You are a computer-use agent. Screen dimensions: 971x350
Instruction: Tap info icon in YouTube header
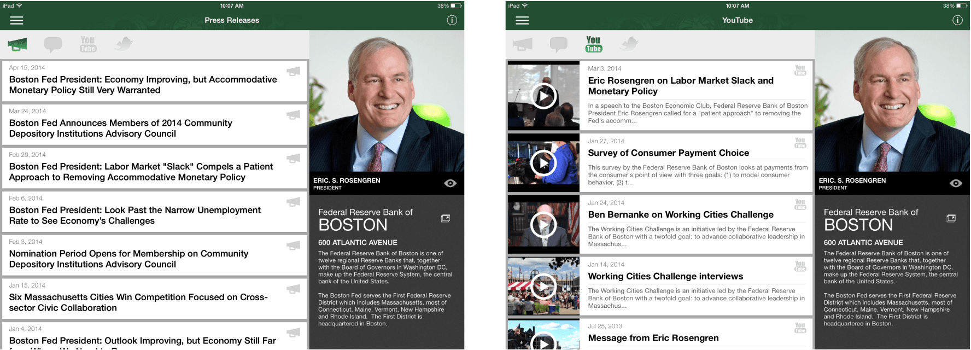[957, 20]
